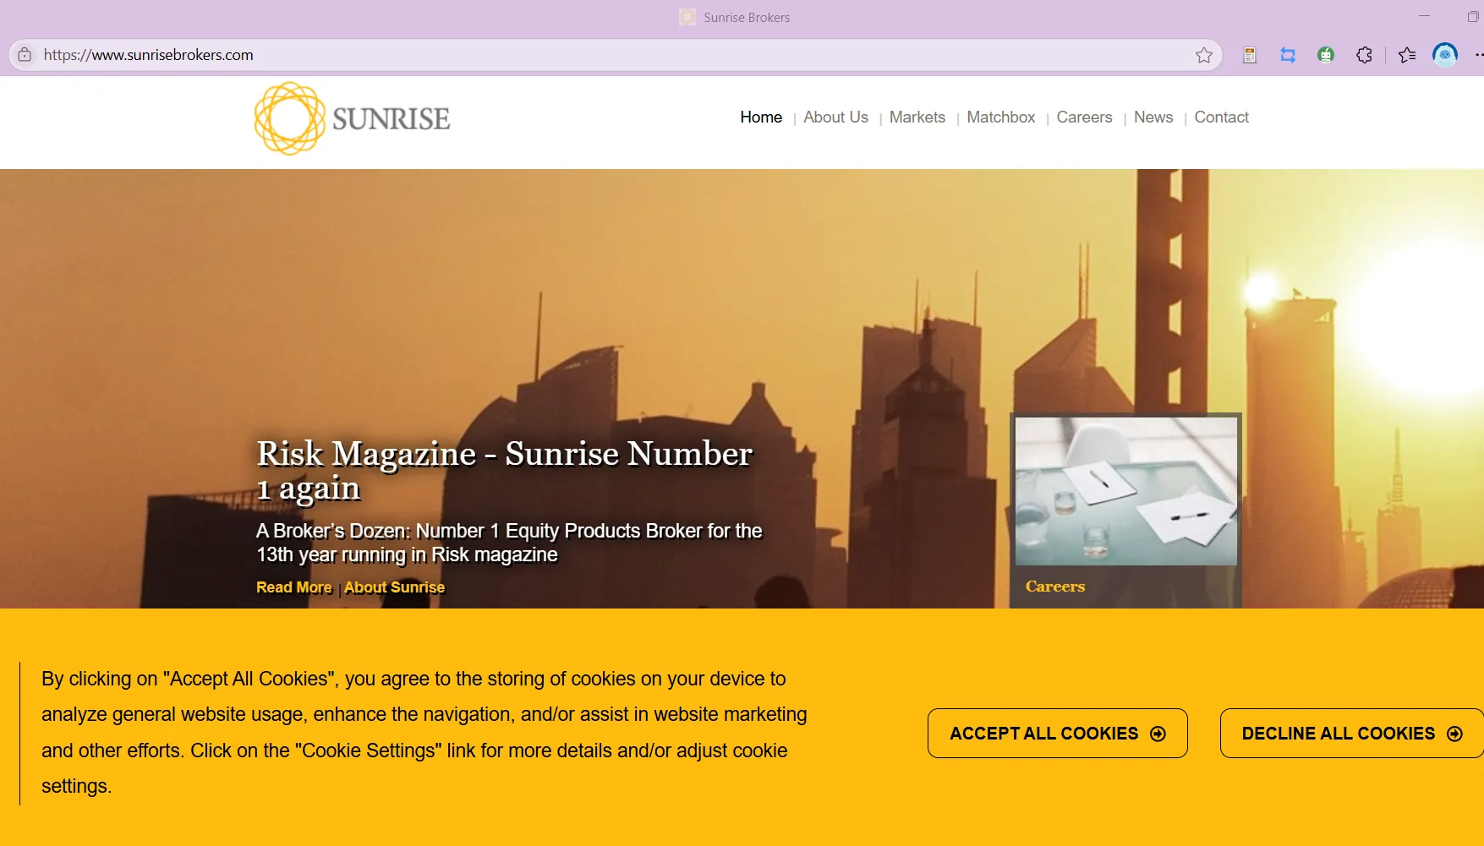Click the DECLINE ALL COOKIES label
The height and width of the screenshot is (846, 1484).
pos(1338,734)
